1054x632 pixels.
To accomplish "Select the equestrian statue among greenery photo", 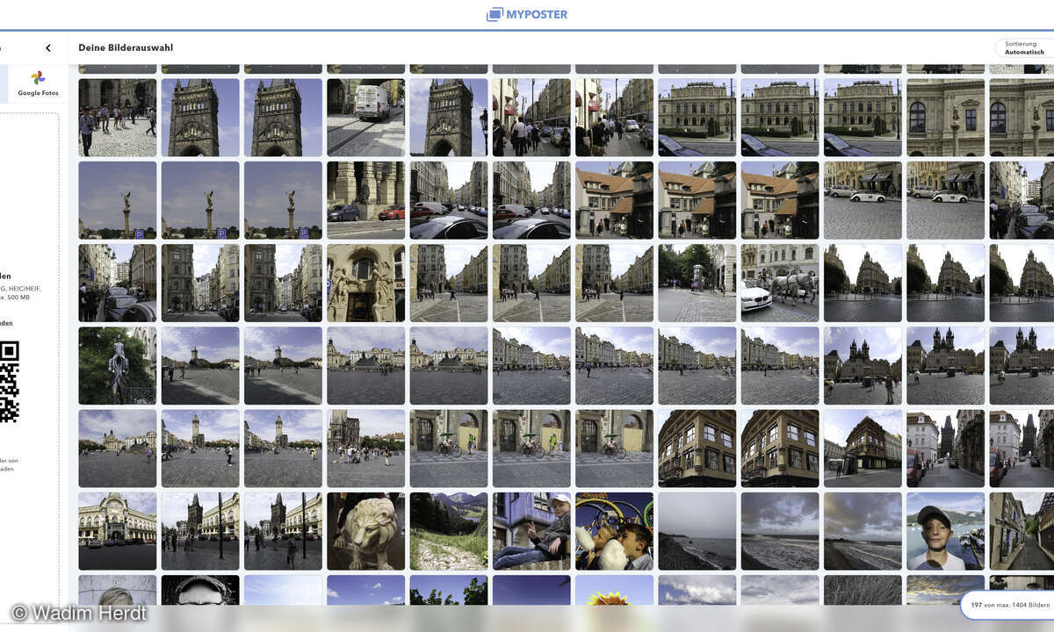I will (x=117, y=365).
